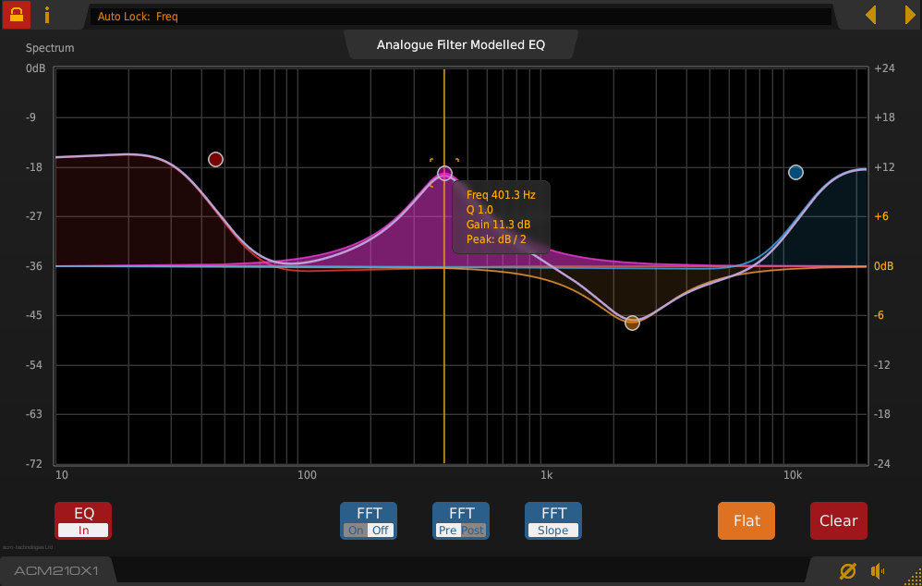Open the Analogue Filter Modelled EQ tab
The width and height of the screenshot is (922, 586).
pyautogui.click(x=461, y=44)
